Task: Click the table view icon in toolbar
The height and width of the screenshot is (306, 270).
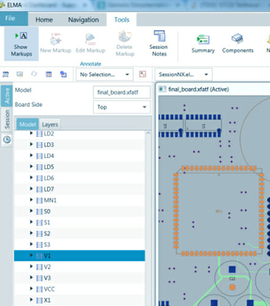Action: pos(49,74)
